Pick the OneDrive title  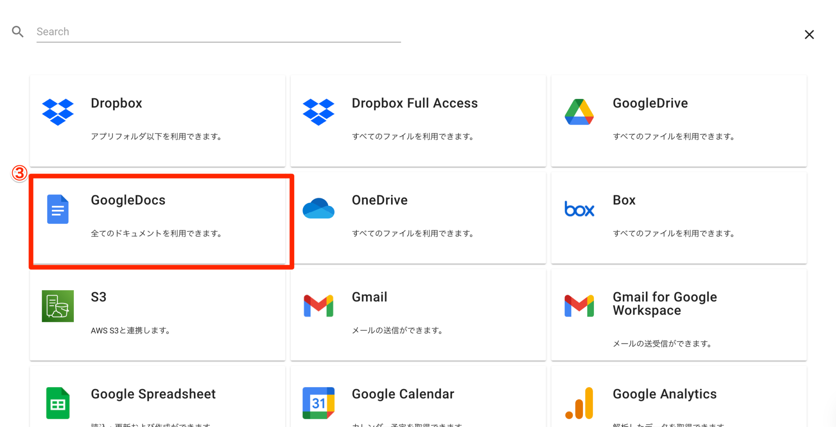pyautogui.click(x=379, y=200)
